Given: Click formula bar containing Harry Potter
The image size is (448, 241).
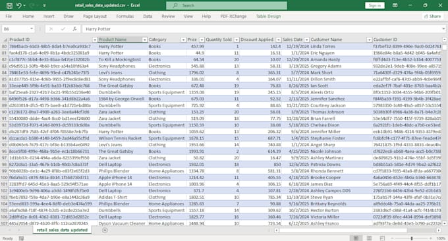Looking at the screenshot, I should [262, 29].
